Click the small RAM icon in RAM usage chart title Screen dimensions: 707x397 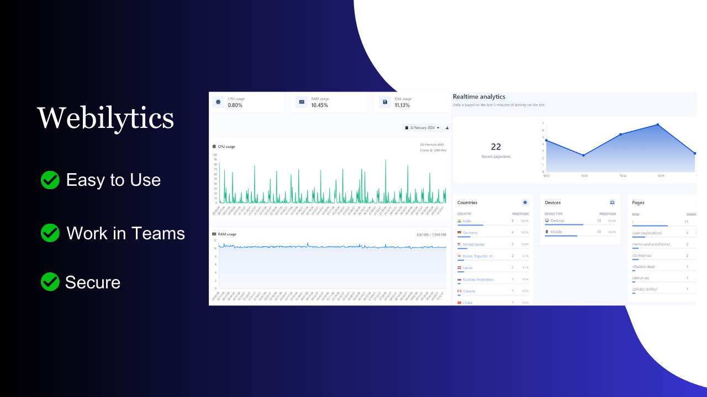pos(214,234)
